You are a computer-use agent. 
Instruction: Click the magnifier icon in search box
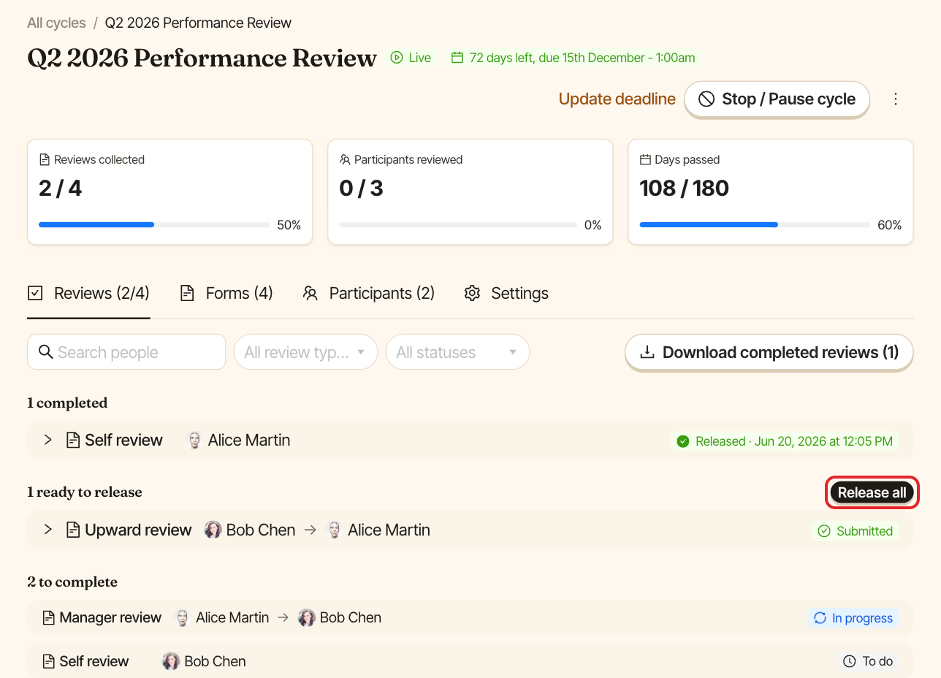45,352
